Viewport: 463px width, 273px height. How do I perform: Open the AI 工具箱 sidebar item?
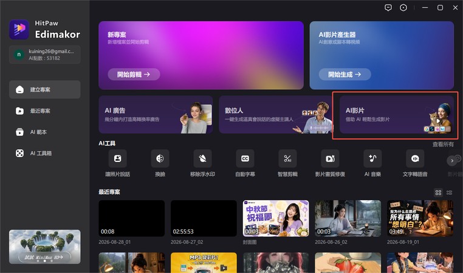click(x=44, y=153)
